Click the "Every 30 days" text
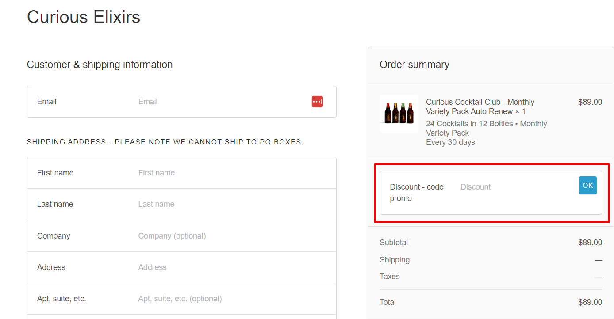The height and width of the screenshot is (319, 614). [450, 142]
